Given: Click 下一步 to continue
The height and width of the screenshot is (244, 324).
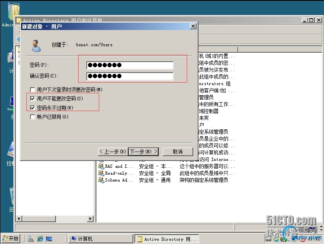Looking at the screenshot, I should point(143,152).
